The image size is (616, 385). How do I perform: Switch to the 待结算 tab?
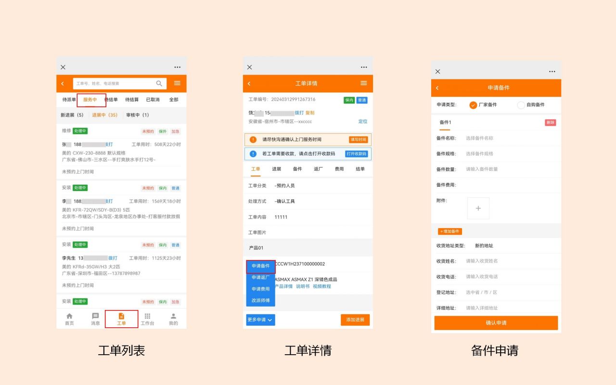point(132,100)
